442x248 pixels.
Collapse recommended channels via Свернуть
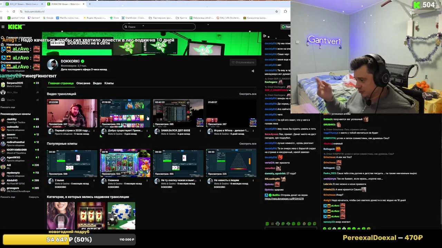[34, 197]
